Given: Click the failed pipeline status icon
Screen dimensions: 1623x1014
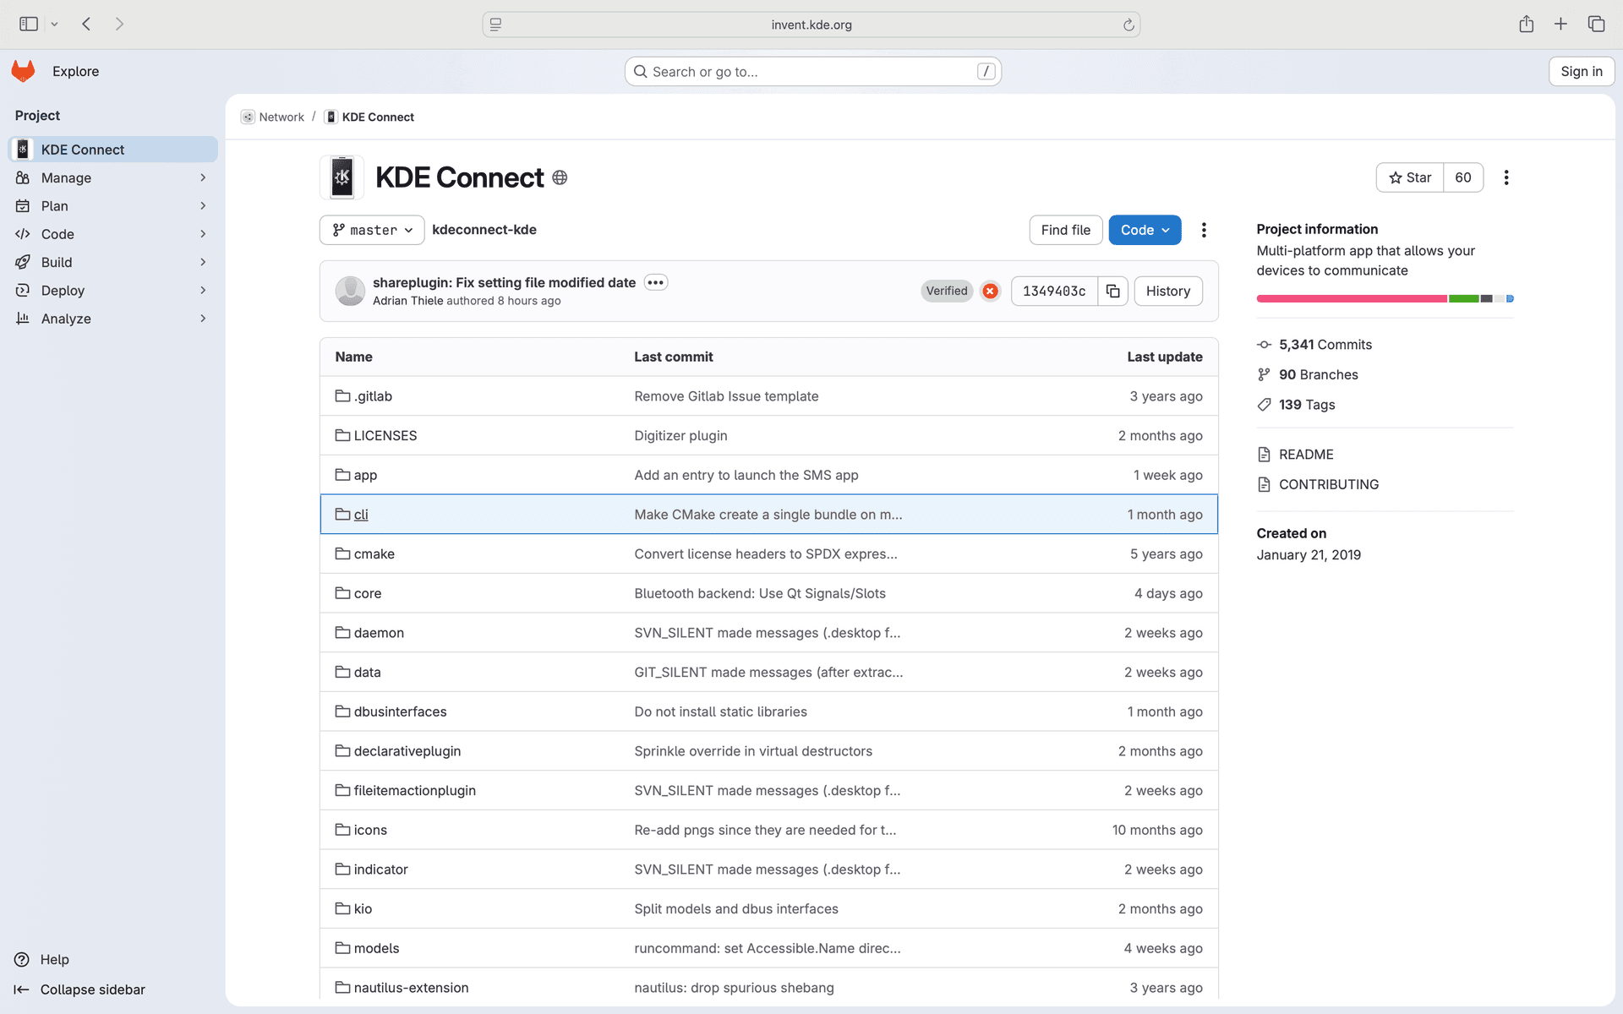Looking at the screenshot, I should 990,291.
